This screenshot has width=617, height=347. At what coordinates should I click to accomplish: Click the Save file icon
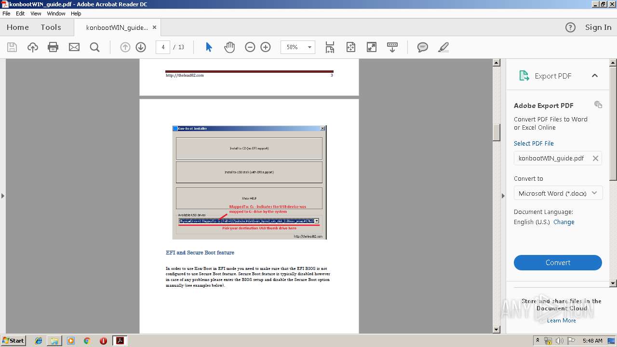(x=12, y=47)
